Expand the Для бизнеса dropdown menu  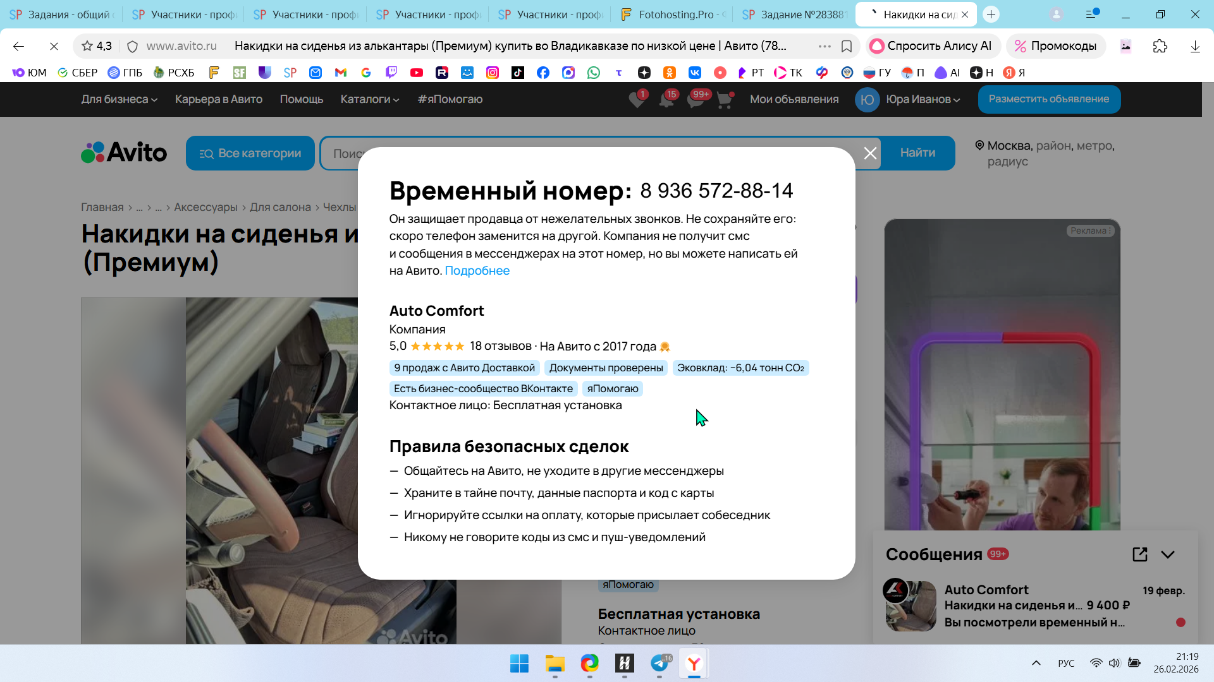coord(119,99)
